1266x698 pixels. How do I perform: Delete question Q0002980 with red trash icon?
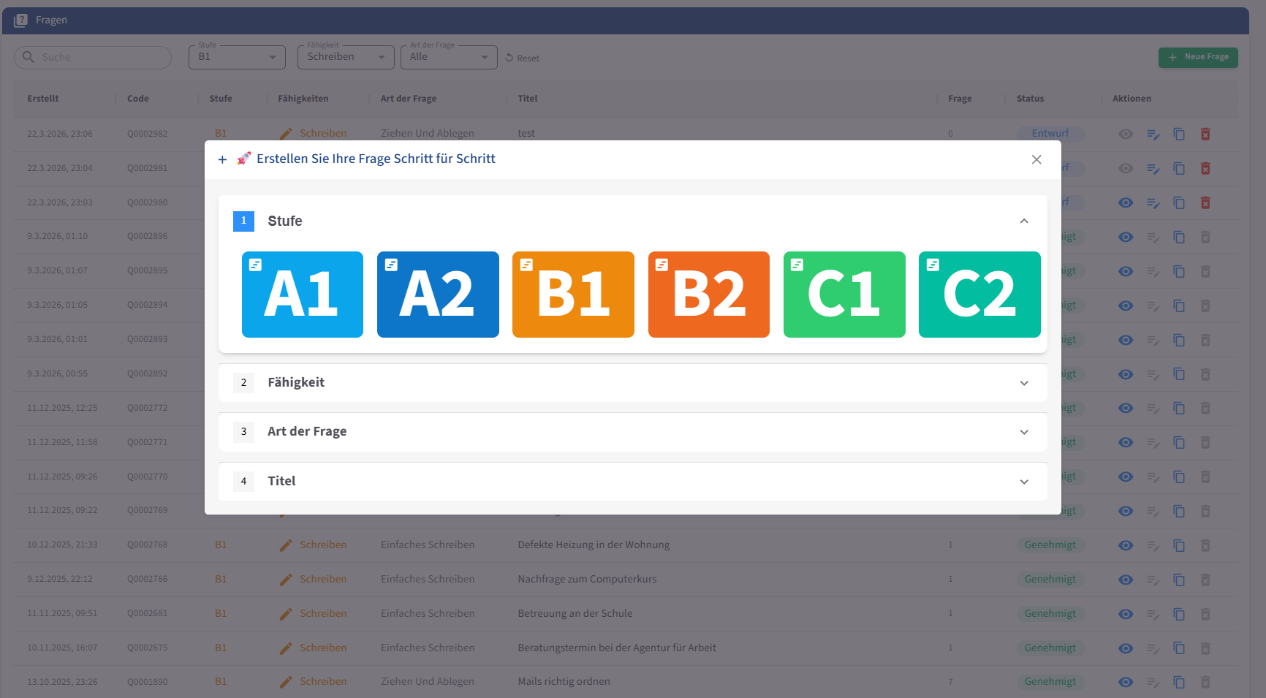coord(1205,202)
